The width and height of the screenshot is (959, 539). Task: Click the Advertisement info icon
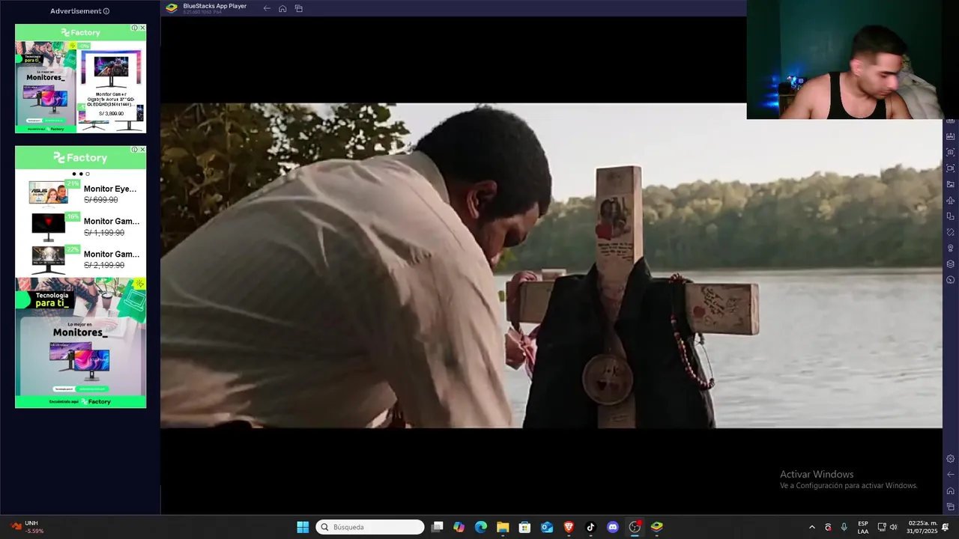[106, 11]
